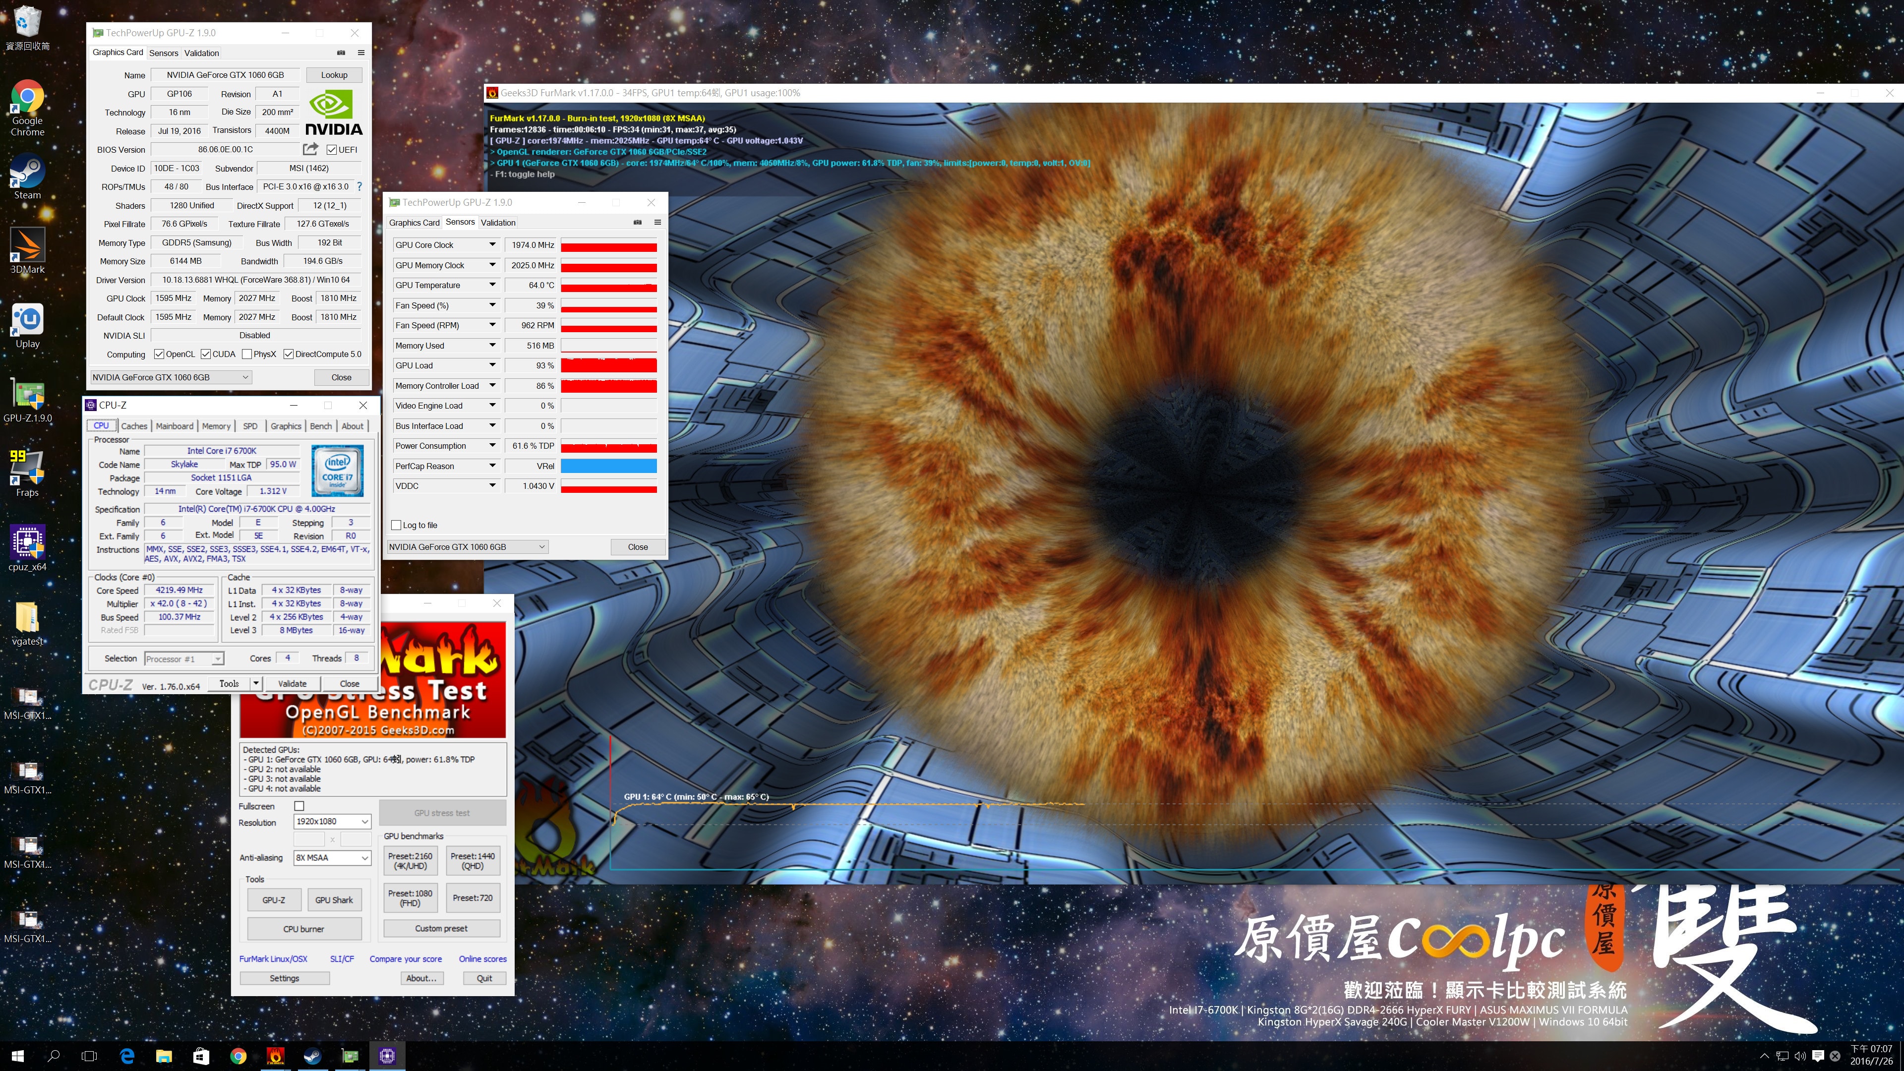Toggle the CUDA computing checkbox
The image size is (1904, 1071).
point(205,354)
